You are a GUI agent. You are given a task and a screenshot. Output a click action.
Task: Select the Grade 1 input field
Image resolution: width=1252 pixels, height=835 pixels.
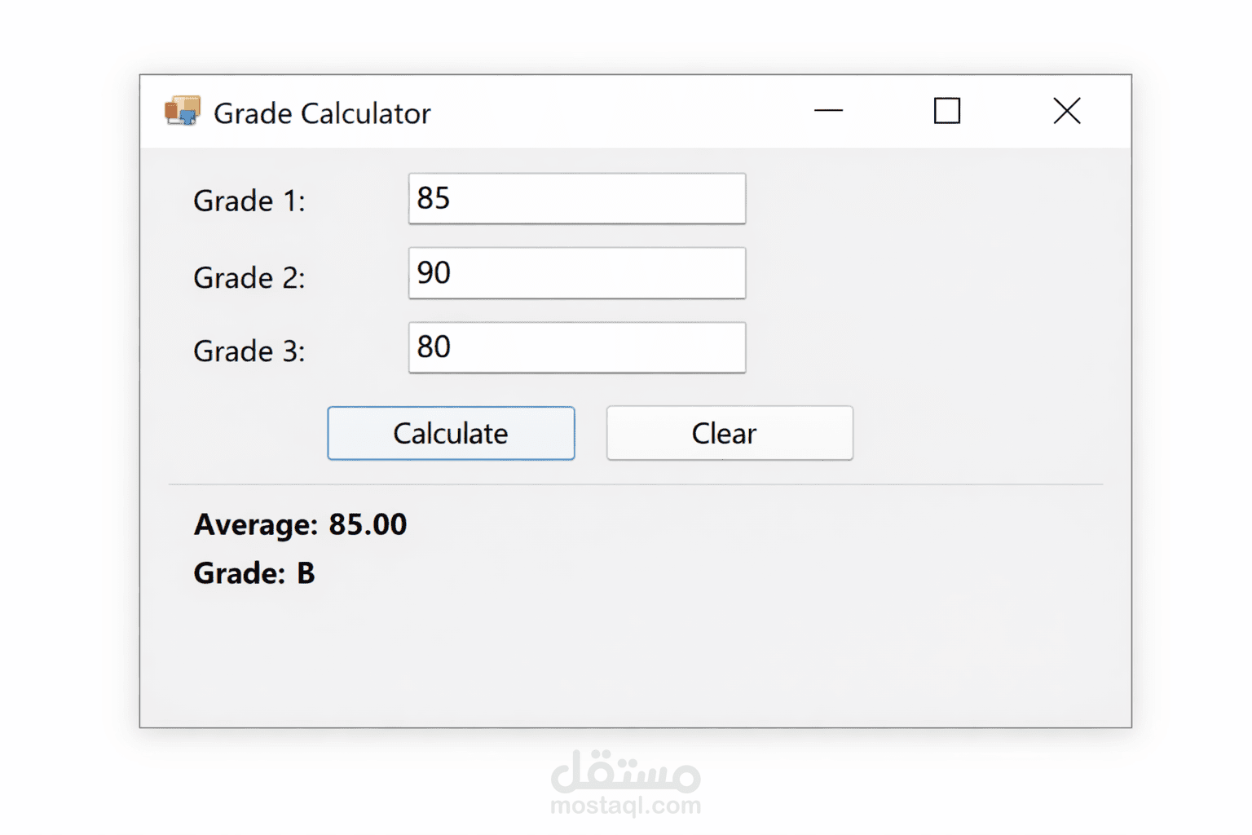click(x=576, y=198)
